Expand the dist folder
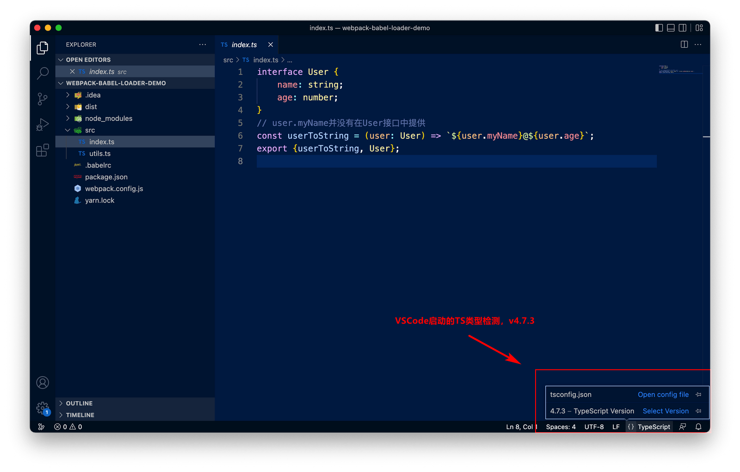This screenshot has width=740, height=472. pos(135,106)
